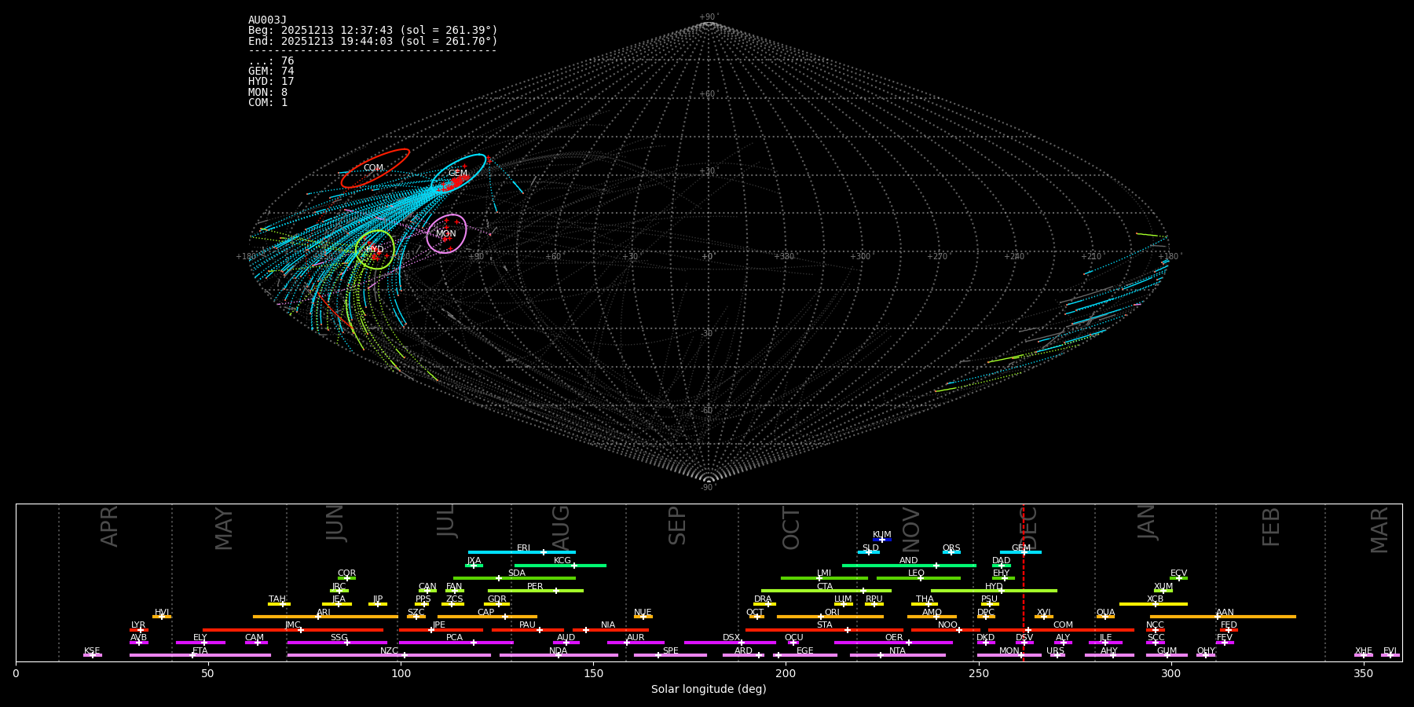Click the -90 declination label at map bottom
This screenshot has width=1414, height=707.
(708, 488)
